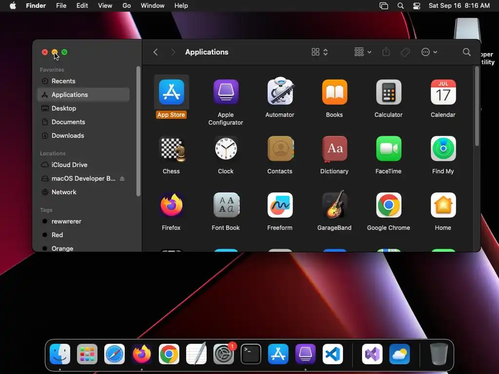This screenshot has height=374, width=499.
Task: Click the sidebar scrollbar
Action: coord(138,131)
